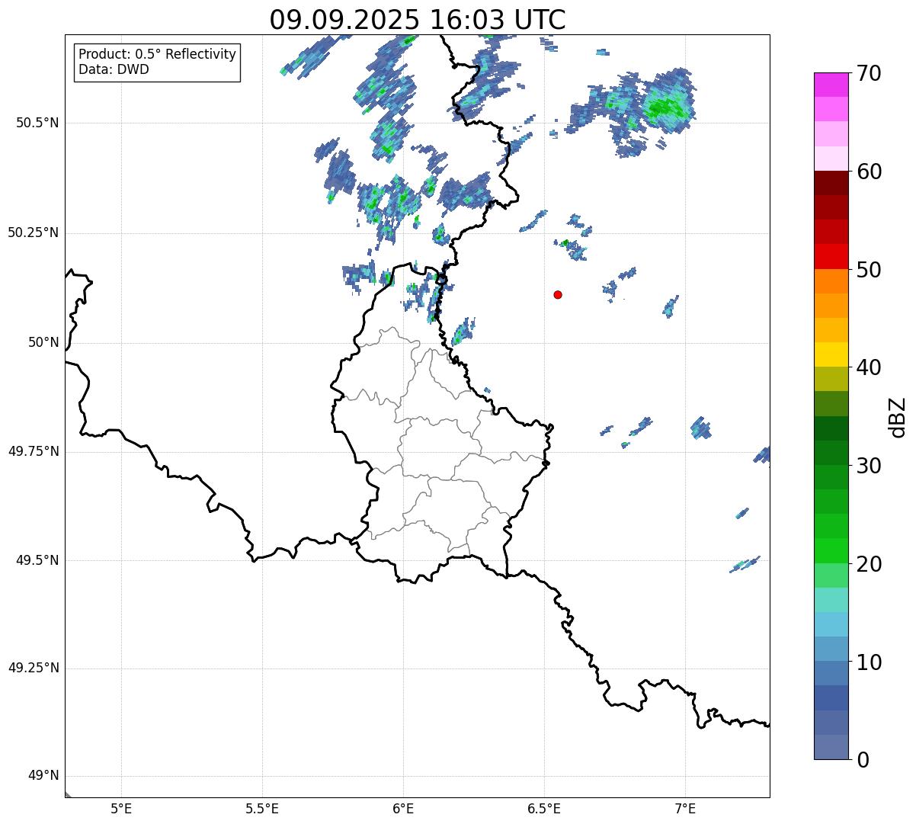Click the bright green swatch above 20
Viewport: 916px width, 824px height.
click(831, 550)
